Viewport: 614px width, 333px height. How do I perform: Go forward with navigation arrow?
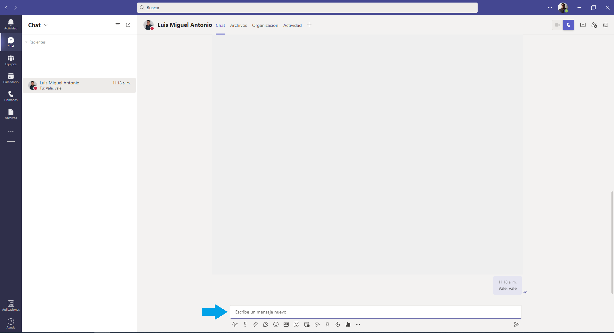pyautogui.click(x=15, y=8)
